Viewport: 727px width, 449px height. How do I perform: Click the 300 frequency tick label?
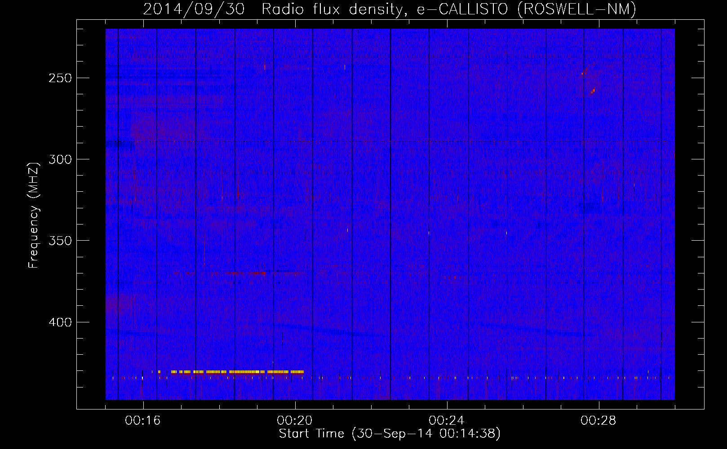point(60,159)
